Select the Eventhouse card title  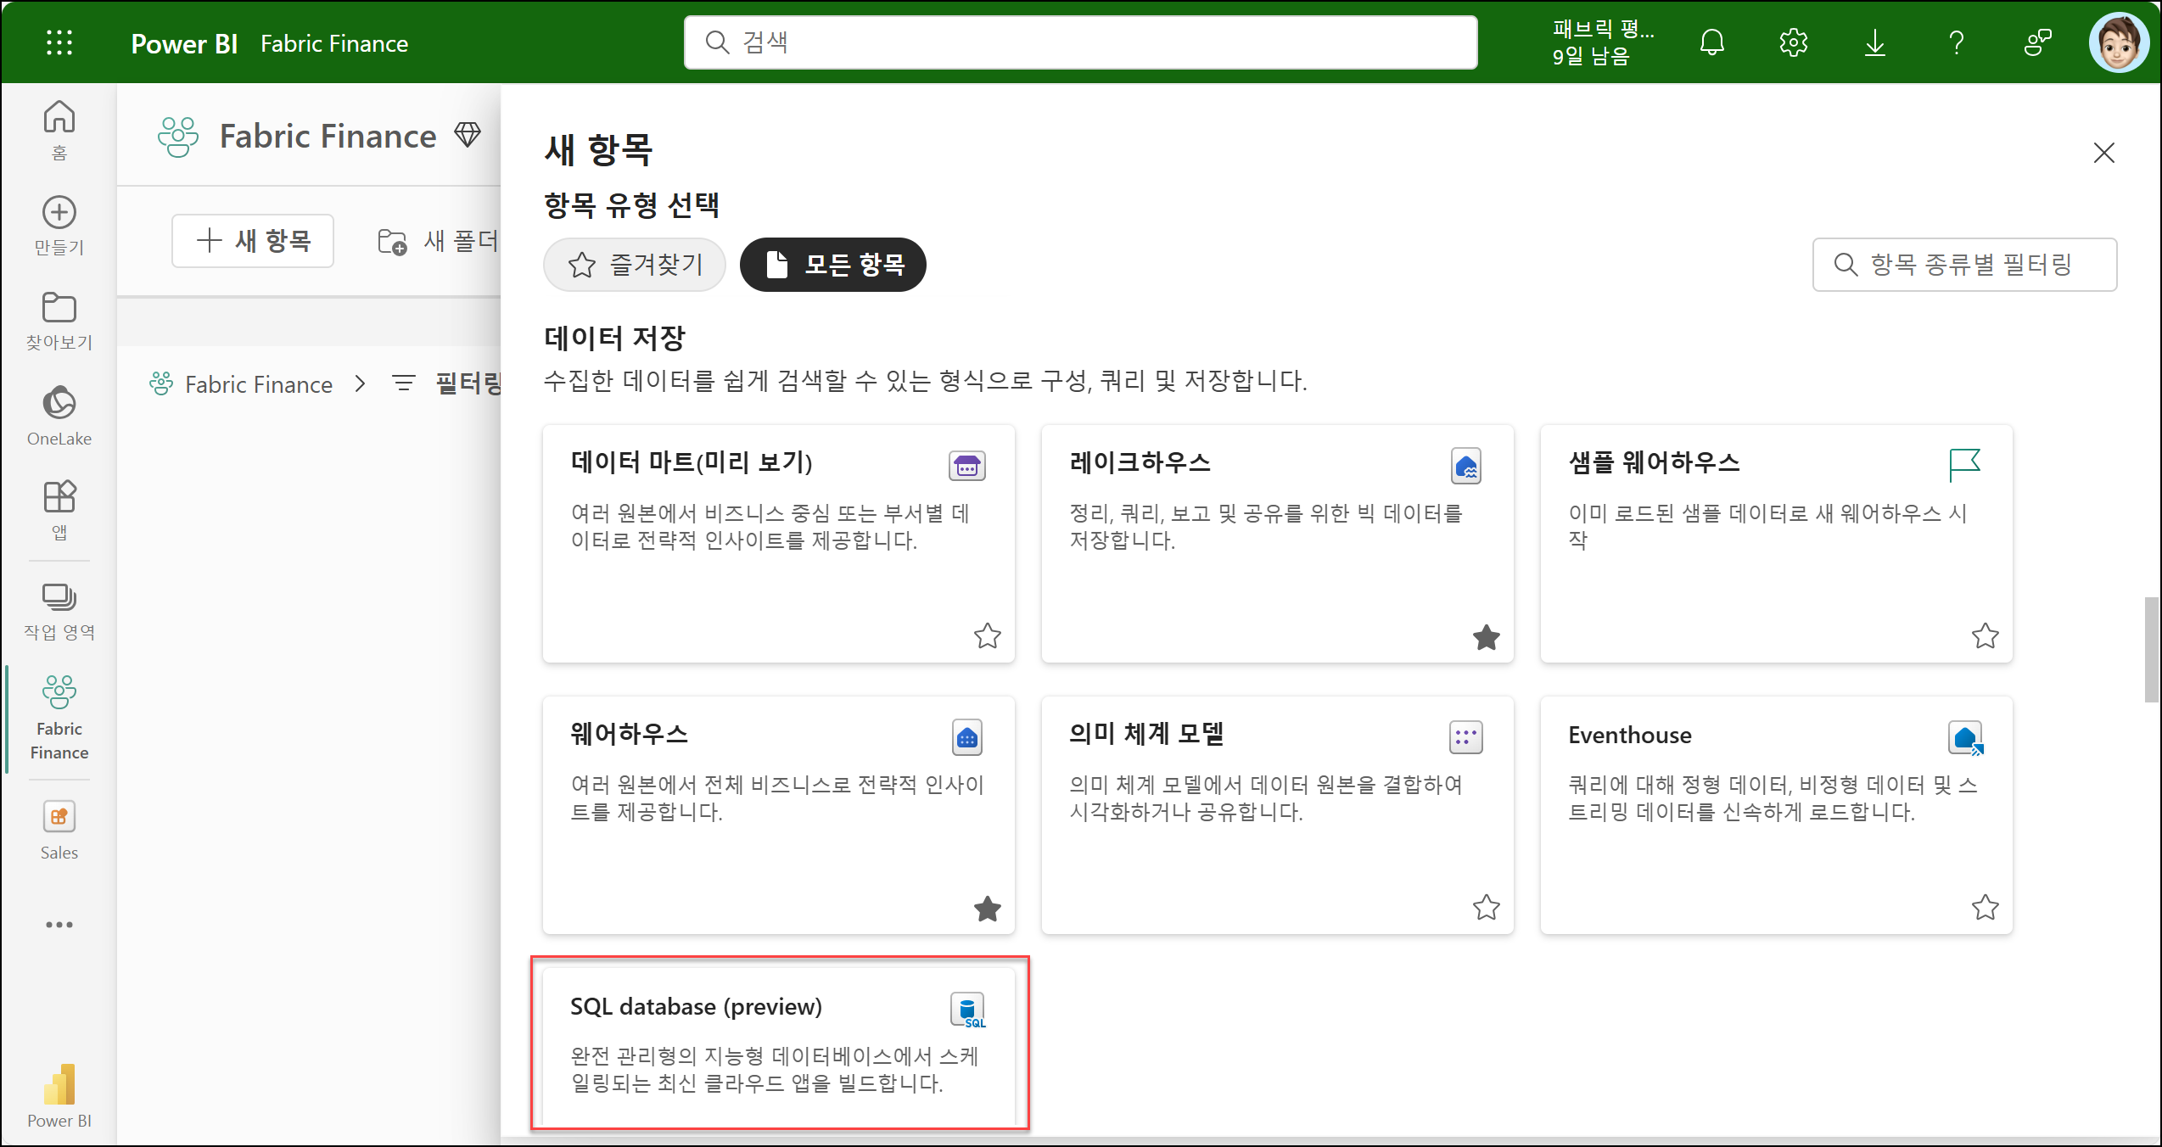1629,735
